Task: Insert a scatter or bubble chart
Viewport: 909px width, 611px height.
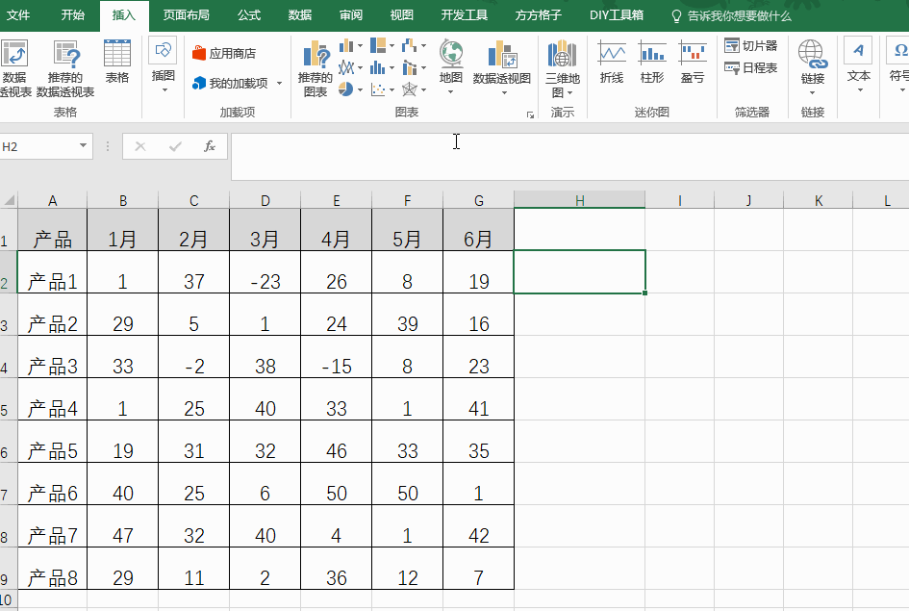Action: coord(378,89)
